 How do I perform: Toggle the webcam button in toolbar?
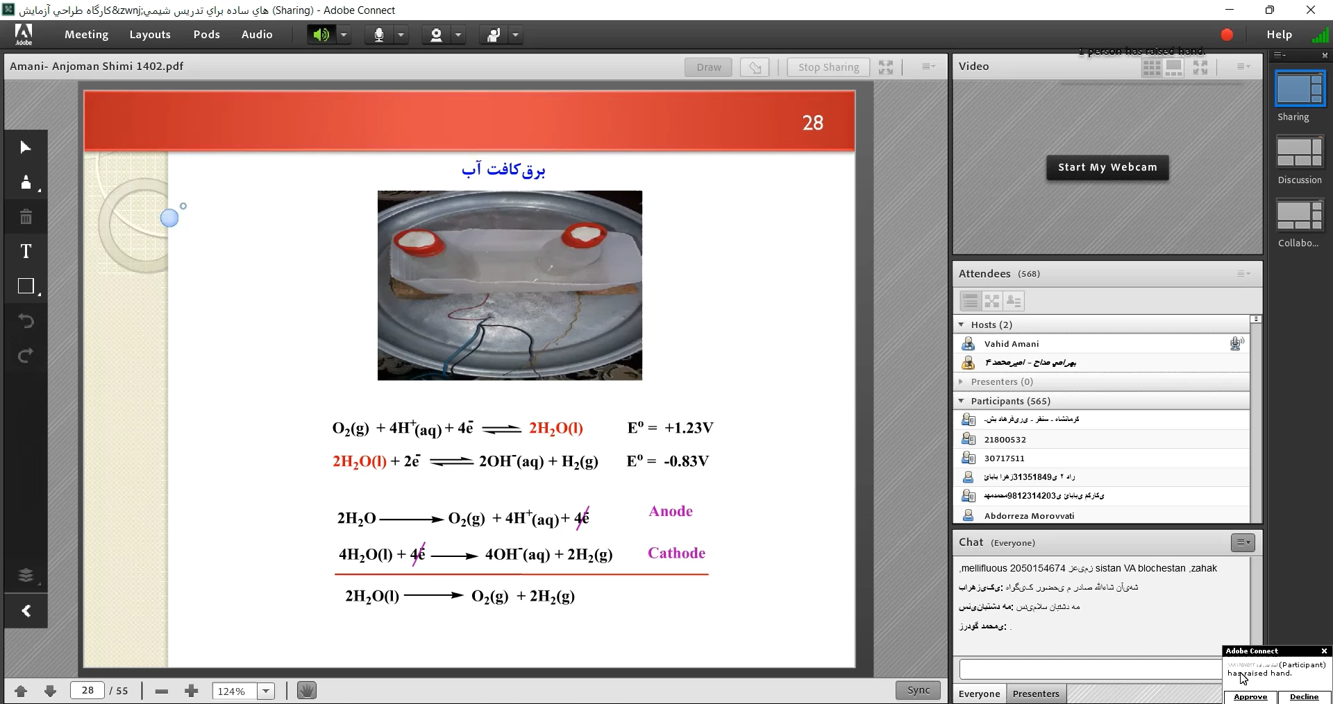click(x=436, y=35)
